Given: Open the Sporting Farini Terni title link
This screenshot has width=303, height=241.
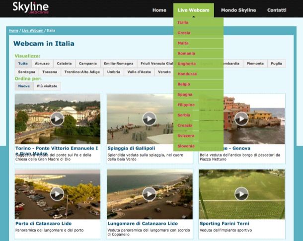Looking at the screenshot, I should pyautogui.click(x=225, y=224).
